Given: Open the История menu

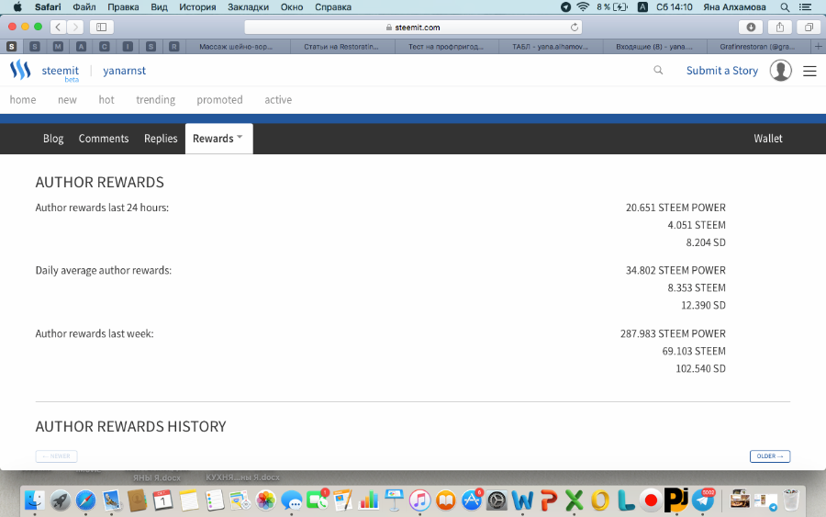Looking at the screenshot, I should [197, 6].
